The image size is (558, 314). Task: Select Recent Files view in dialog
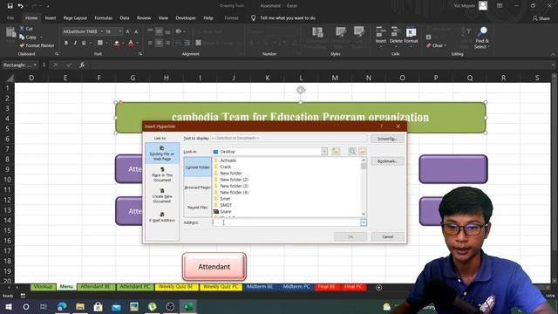(197, 208)
